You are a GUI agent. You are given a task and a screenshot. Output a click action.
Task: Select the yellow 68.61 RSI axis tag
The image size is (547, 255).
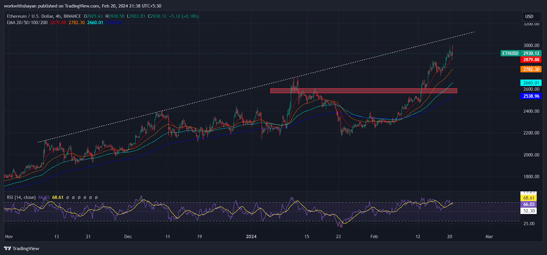(529, 198)
